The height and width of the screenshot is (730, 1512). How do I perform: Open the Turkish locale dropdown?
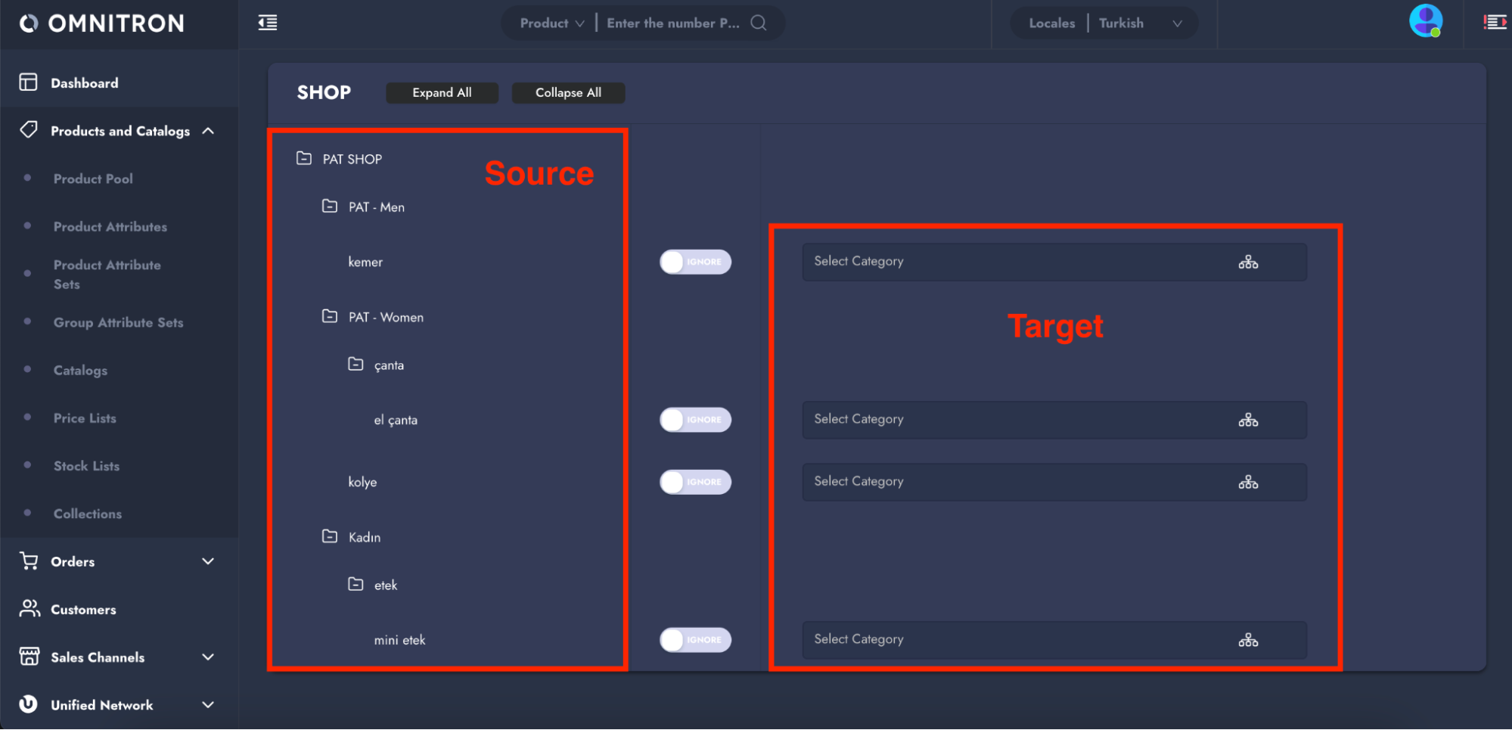point(1139,23)
